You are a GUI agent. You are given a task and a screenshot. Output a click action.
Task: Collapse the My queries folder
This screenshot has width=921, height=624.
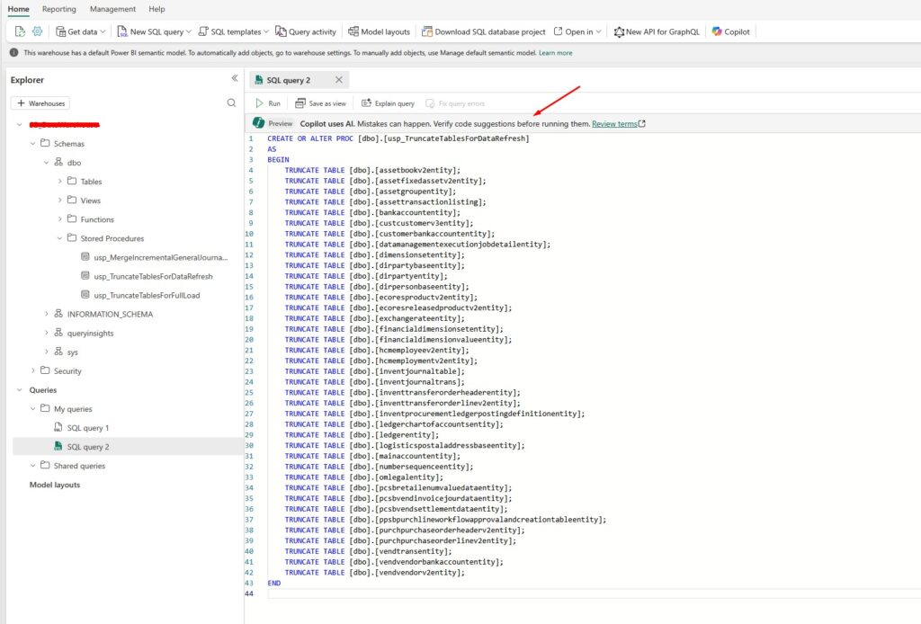(33, 408)
